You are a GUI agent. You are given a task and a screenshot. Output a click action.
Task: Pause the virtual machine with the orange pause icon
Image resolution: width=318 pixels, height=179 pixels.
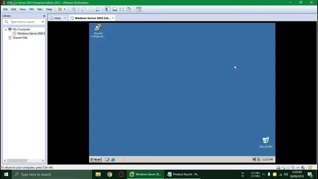60,9
